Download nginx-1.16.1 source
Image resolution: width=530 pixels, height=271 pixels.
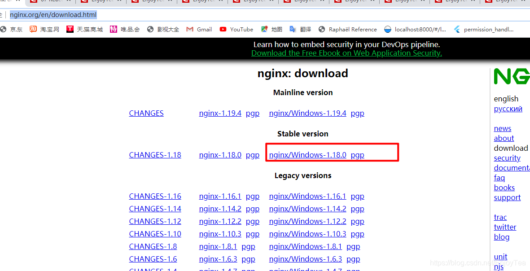[220, 196]
